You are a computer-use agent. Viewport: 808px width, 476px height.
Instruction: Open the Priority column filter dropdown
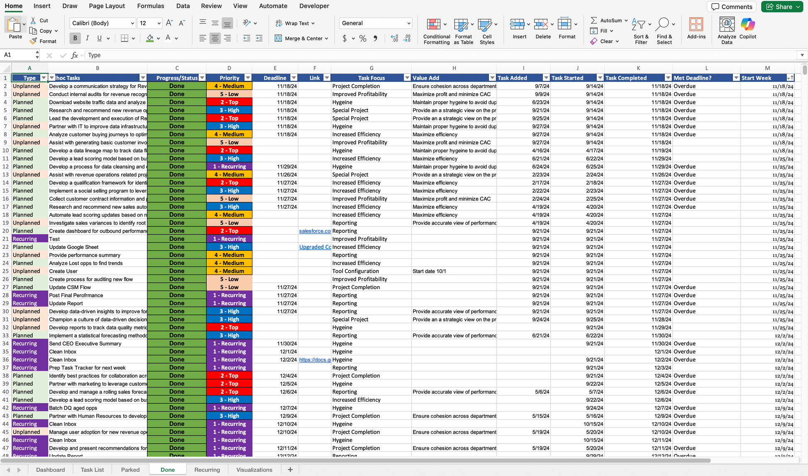pyautogui.click(x=248, y=78)
